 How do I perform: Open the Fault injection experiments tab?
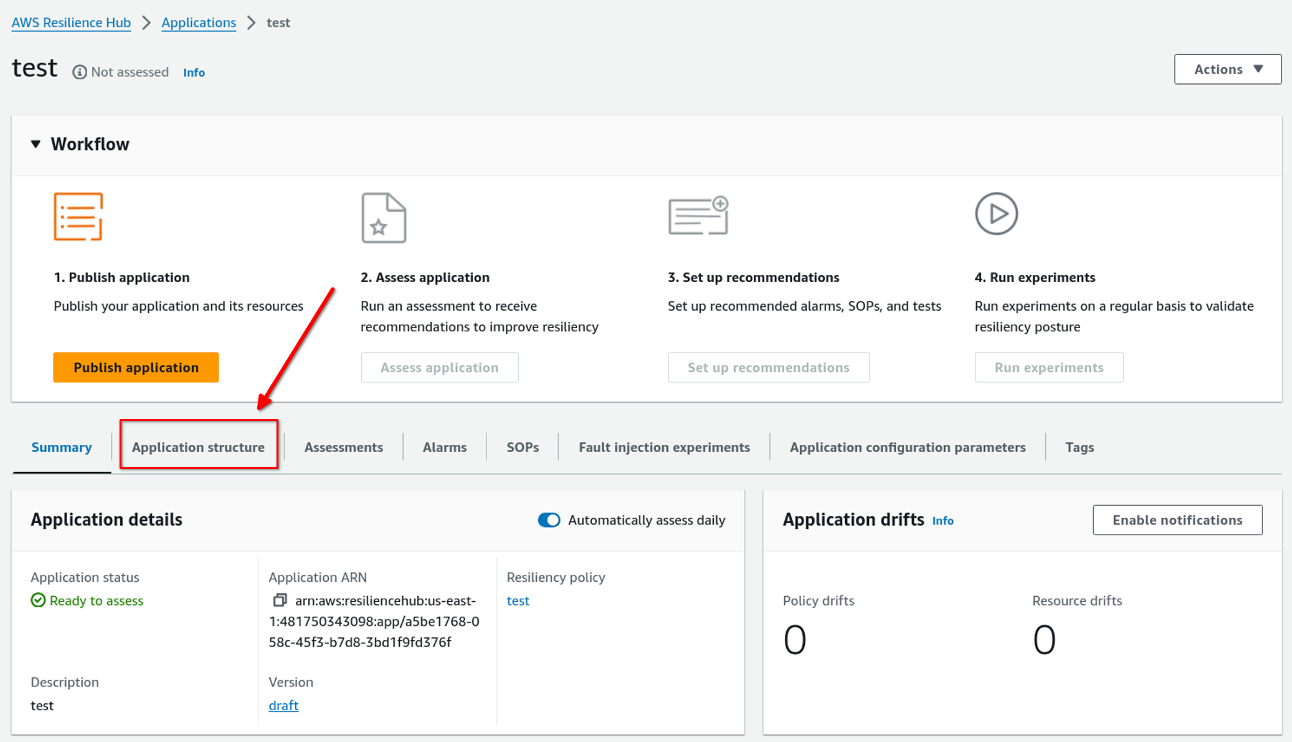pos(664,447)
